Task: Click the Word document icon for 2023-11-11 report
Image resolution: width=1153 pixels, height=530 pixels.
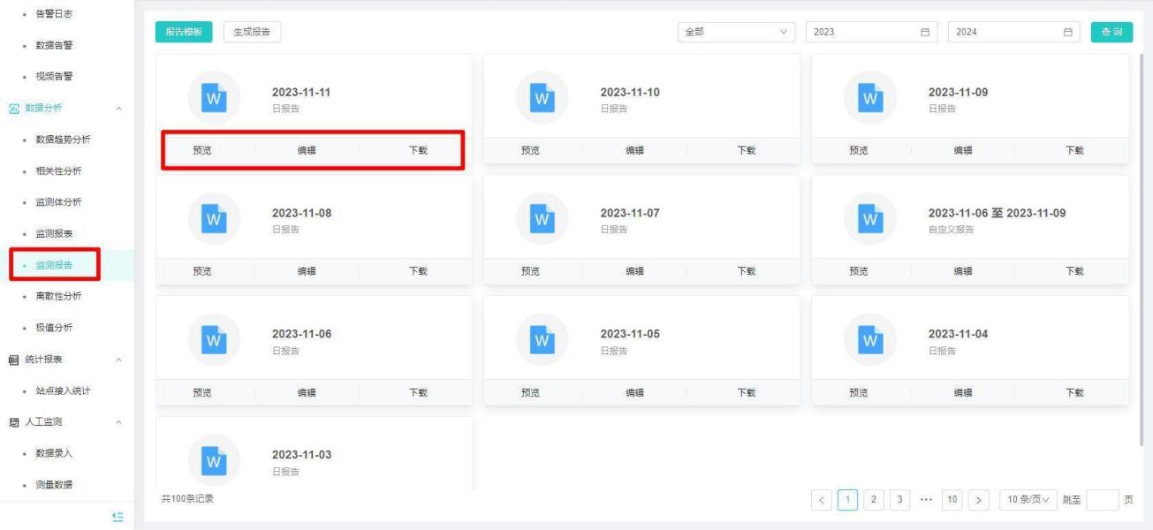Action: [214, 99]
